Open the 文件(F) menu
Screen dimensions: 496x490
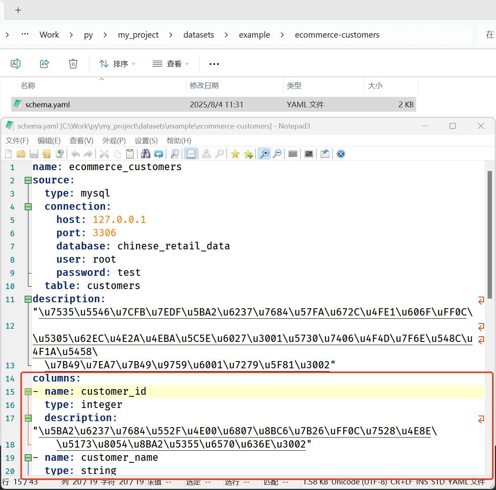pos(17,141)
